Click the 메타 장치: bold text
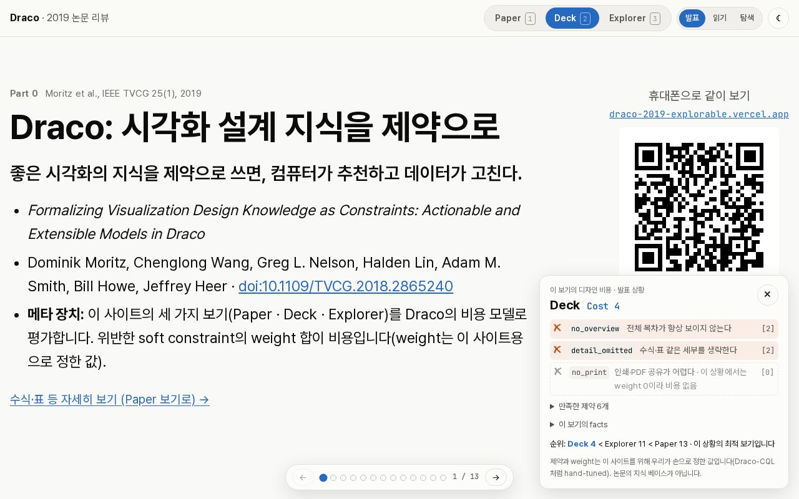Screen dimensions: 799x499 click(56, 314)
